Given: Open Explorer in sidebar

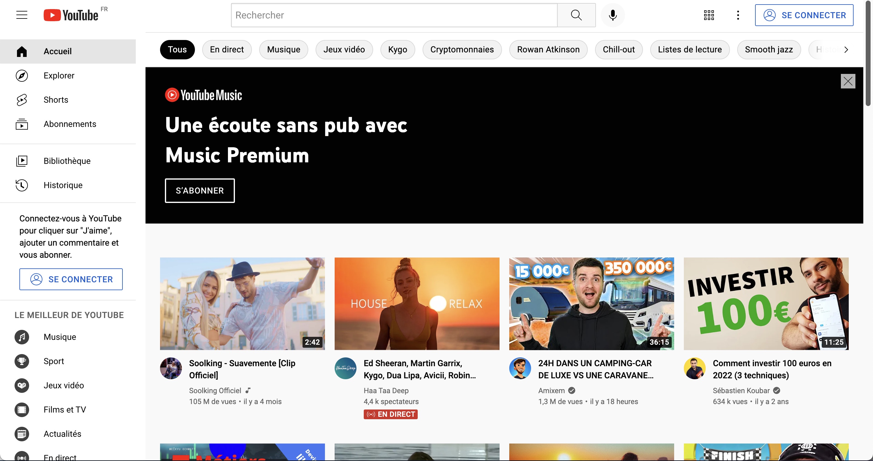Looking at the screenshot, I should click(68, 75).
